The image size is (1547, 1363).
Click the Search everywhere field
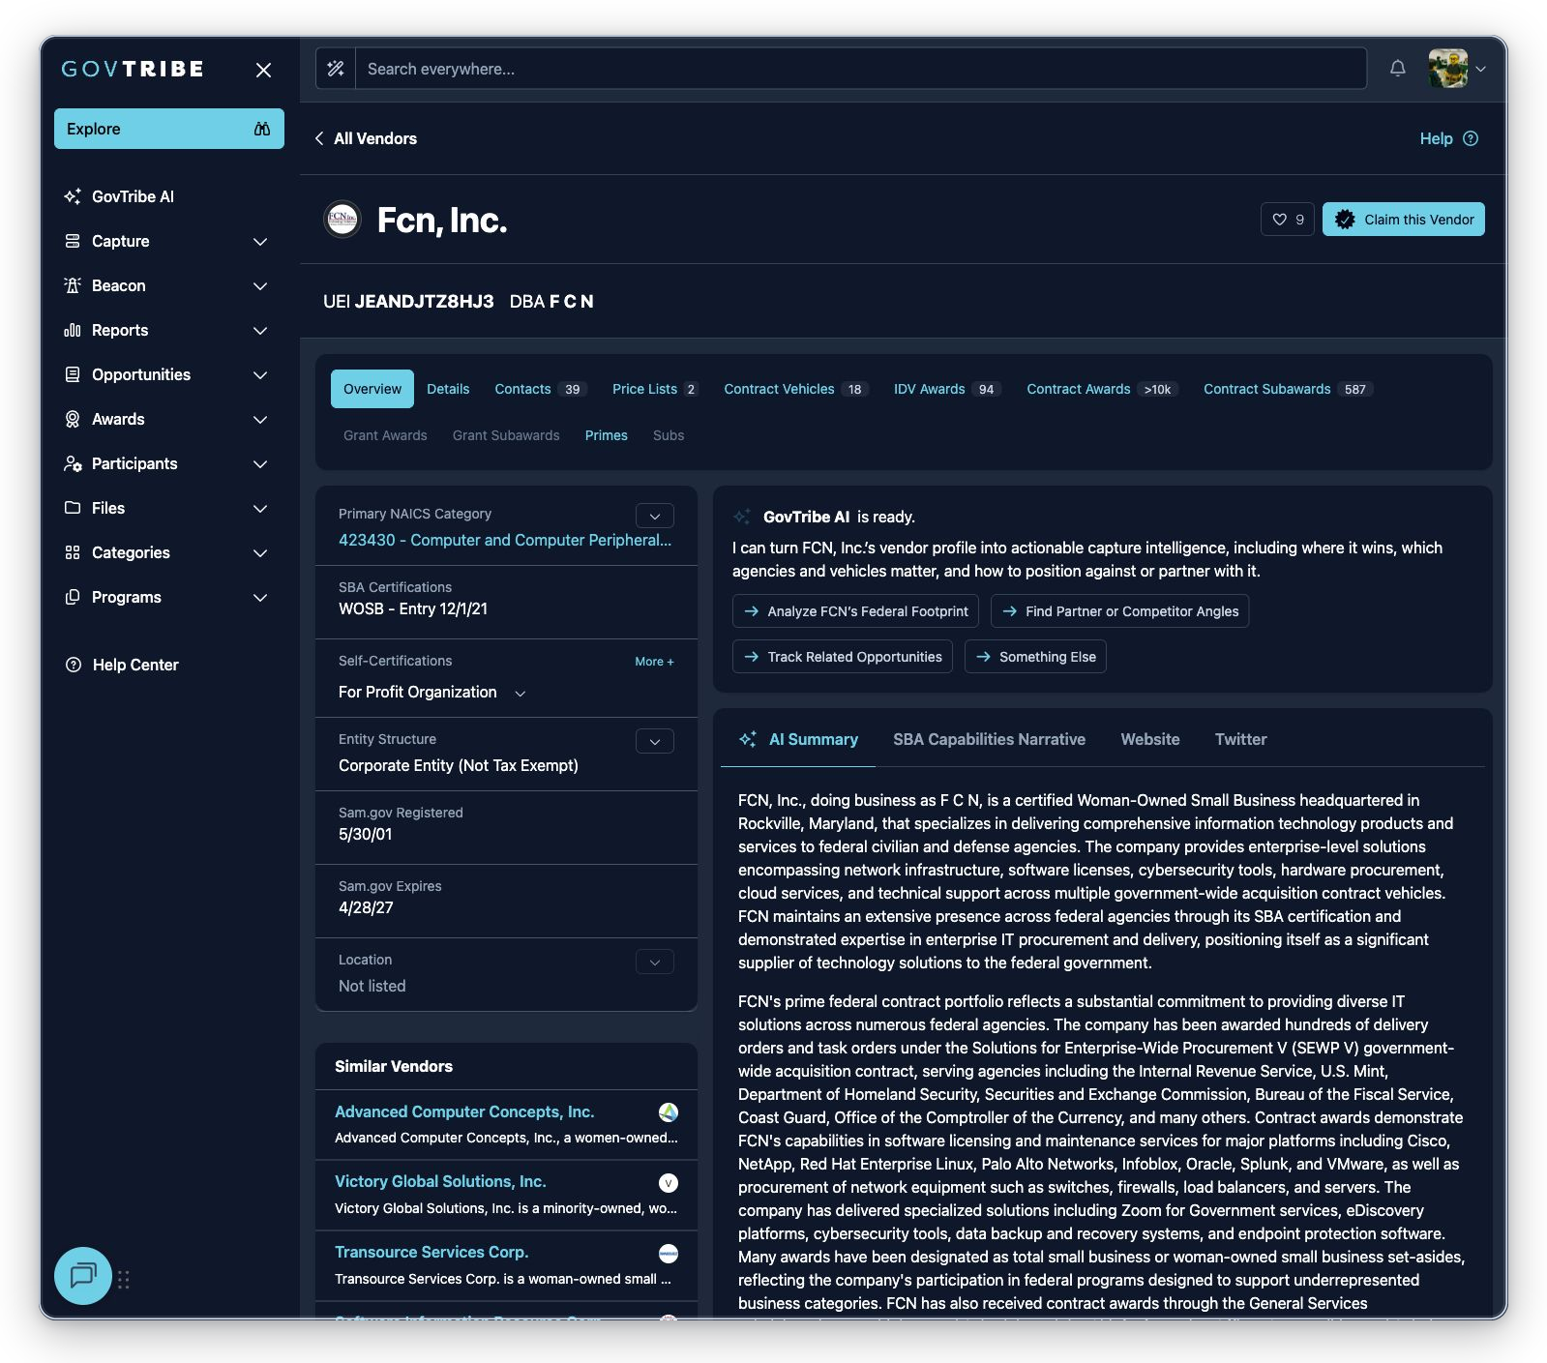point(861,69)
